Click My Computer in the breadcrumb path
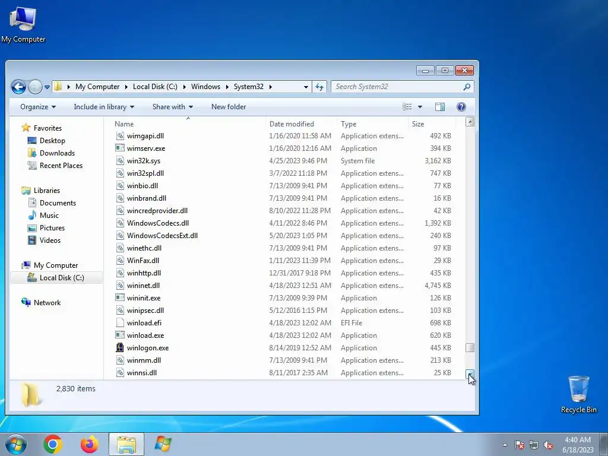 pos(97,87)
